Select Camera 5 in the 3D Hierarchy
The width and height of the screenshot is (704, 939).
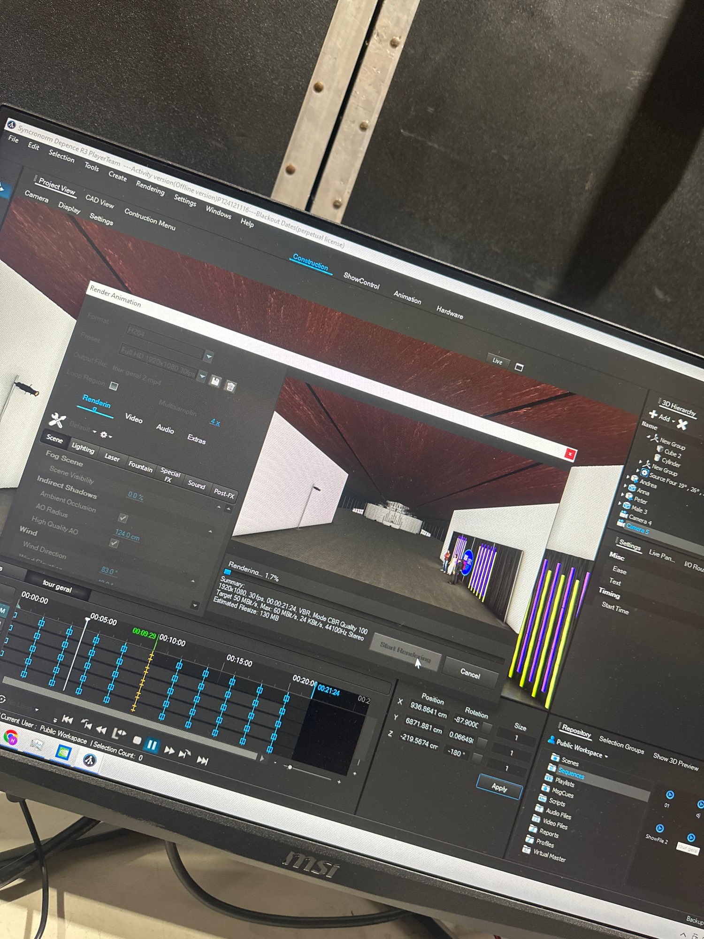point(637,529)
